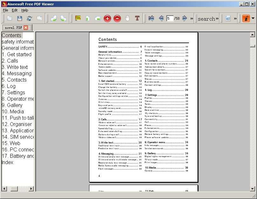Click the Print icon

tap(29, 18)
